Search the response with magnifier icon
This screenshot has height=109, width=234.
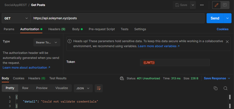tap(225, 88)
